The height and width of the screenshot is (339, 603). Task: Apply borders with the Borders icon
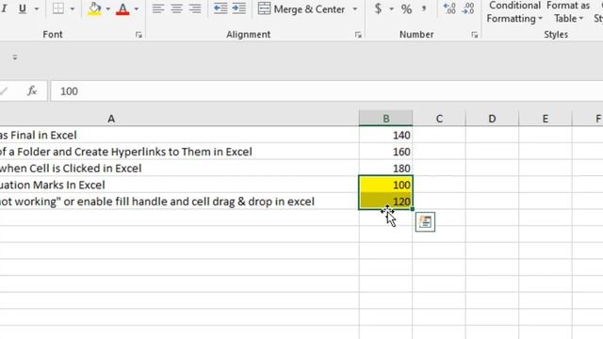[x=58, y=8]
